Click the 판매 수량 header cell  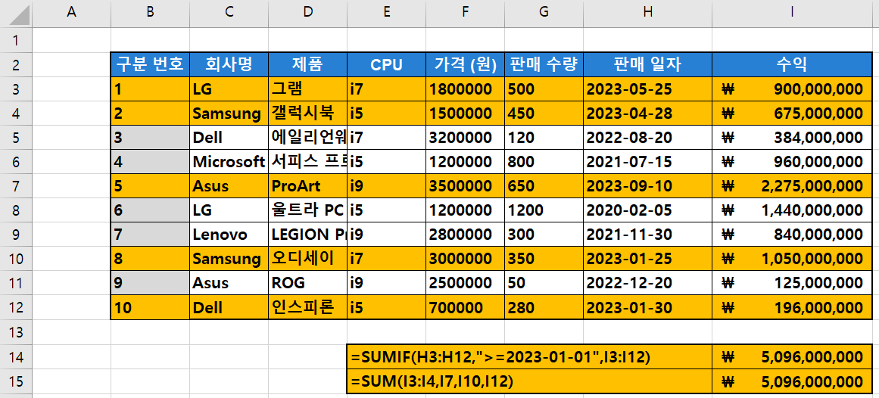click(544, 64)
